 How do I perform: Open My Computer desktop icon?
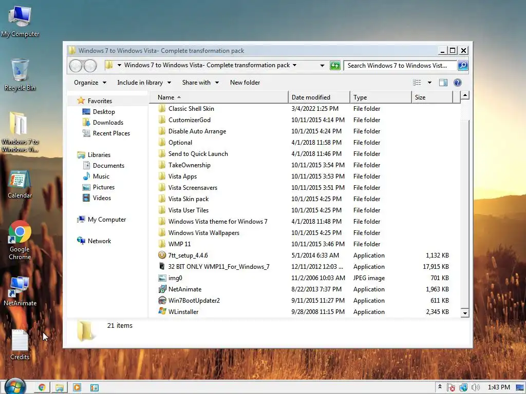pyautogui.click(x=20, y=22)
